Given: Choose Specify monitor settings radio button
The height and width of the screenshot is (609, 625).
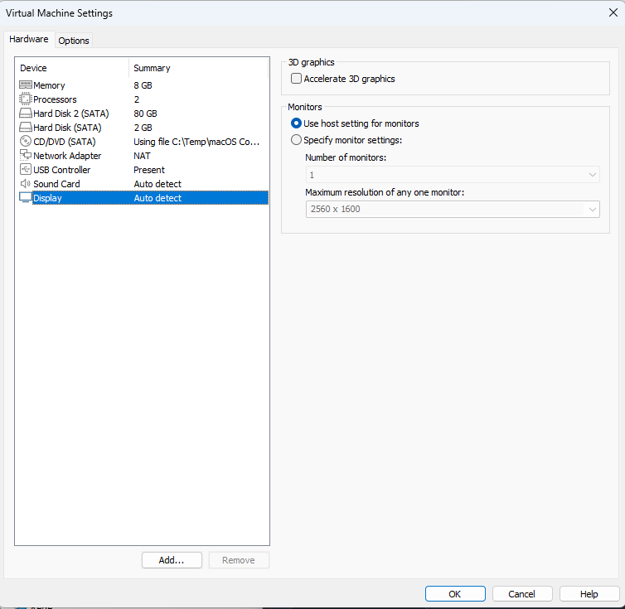Looking at the screenshot, I should pyautogui.click(x=297, y=140).
